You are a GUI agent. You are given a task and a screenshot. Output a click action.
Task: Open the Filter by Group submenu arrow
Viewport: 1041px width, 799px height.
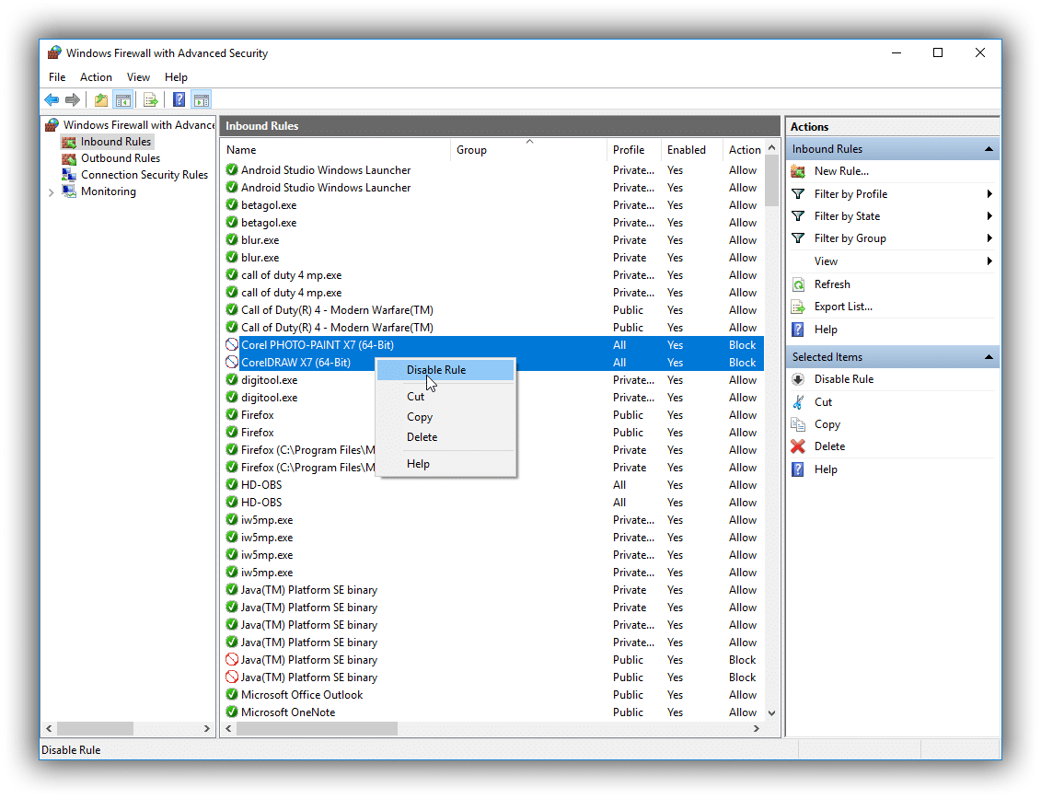pyautogui.click(x=989, y=237)
